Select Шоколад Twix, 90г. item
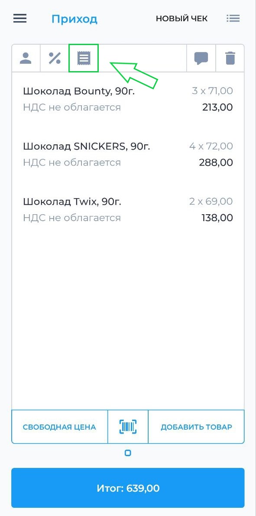Screen dimensions: 256x516 click(128, 209)
